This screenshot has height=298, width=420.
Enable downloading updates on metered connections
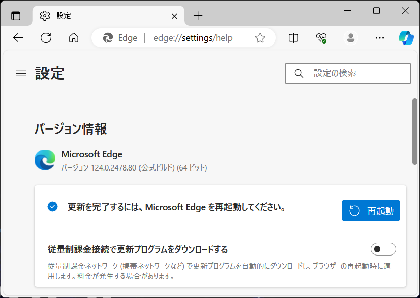tap(383, 249)
